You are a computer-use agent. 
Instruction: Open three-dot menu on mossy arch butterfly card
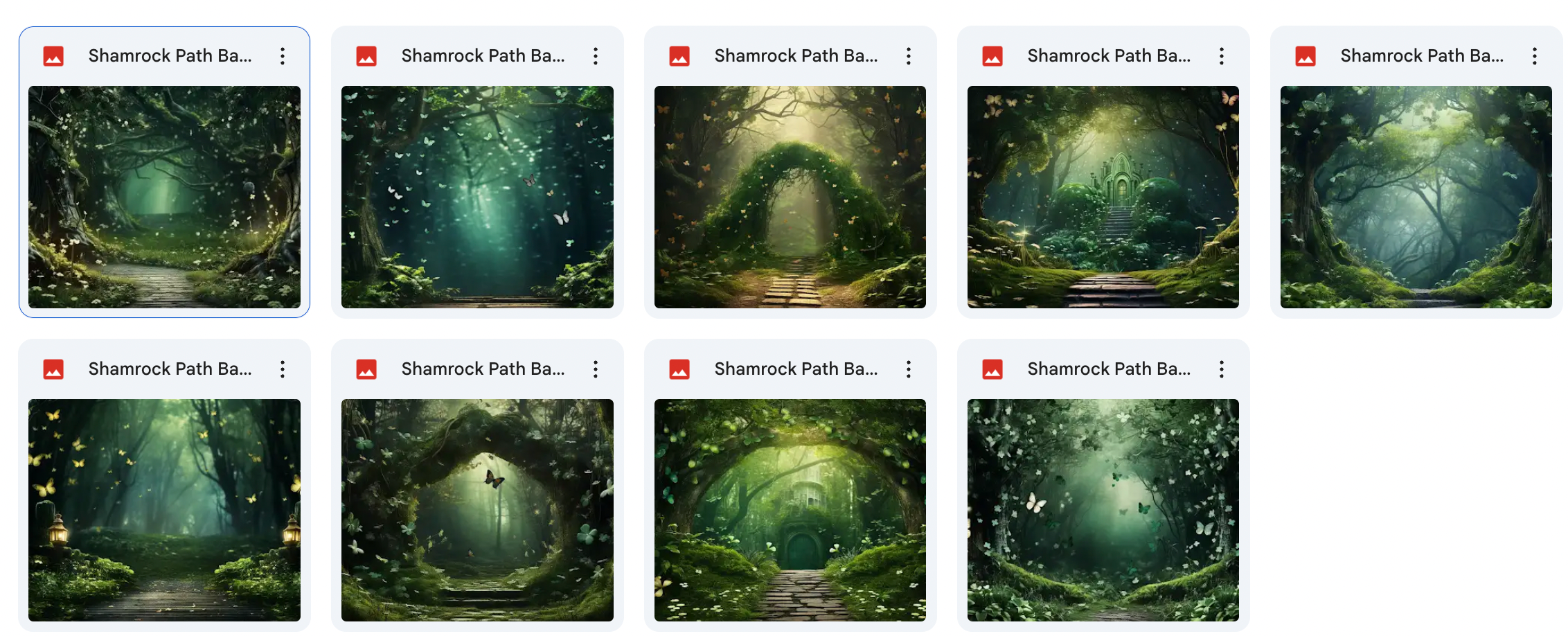(596, 369)
